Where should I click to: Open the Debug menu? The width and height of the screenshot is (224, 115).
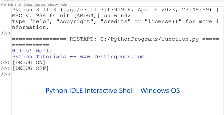click(x=28, y=4)
